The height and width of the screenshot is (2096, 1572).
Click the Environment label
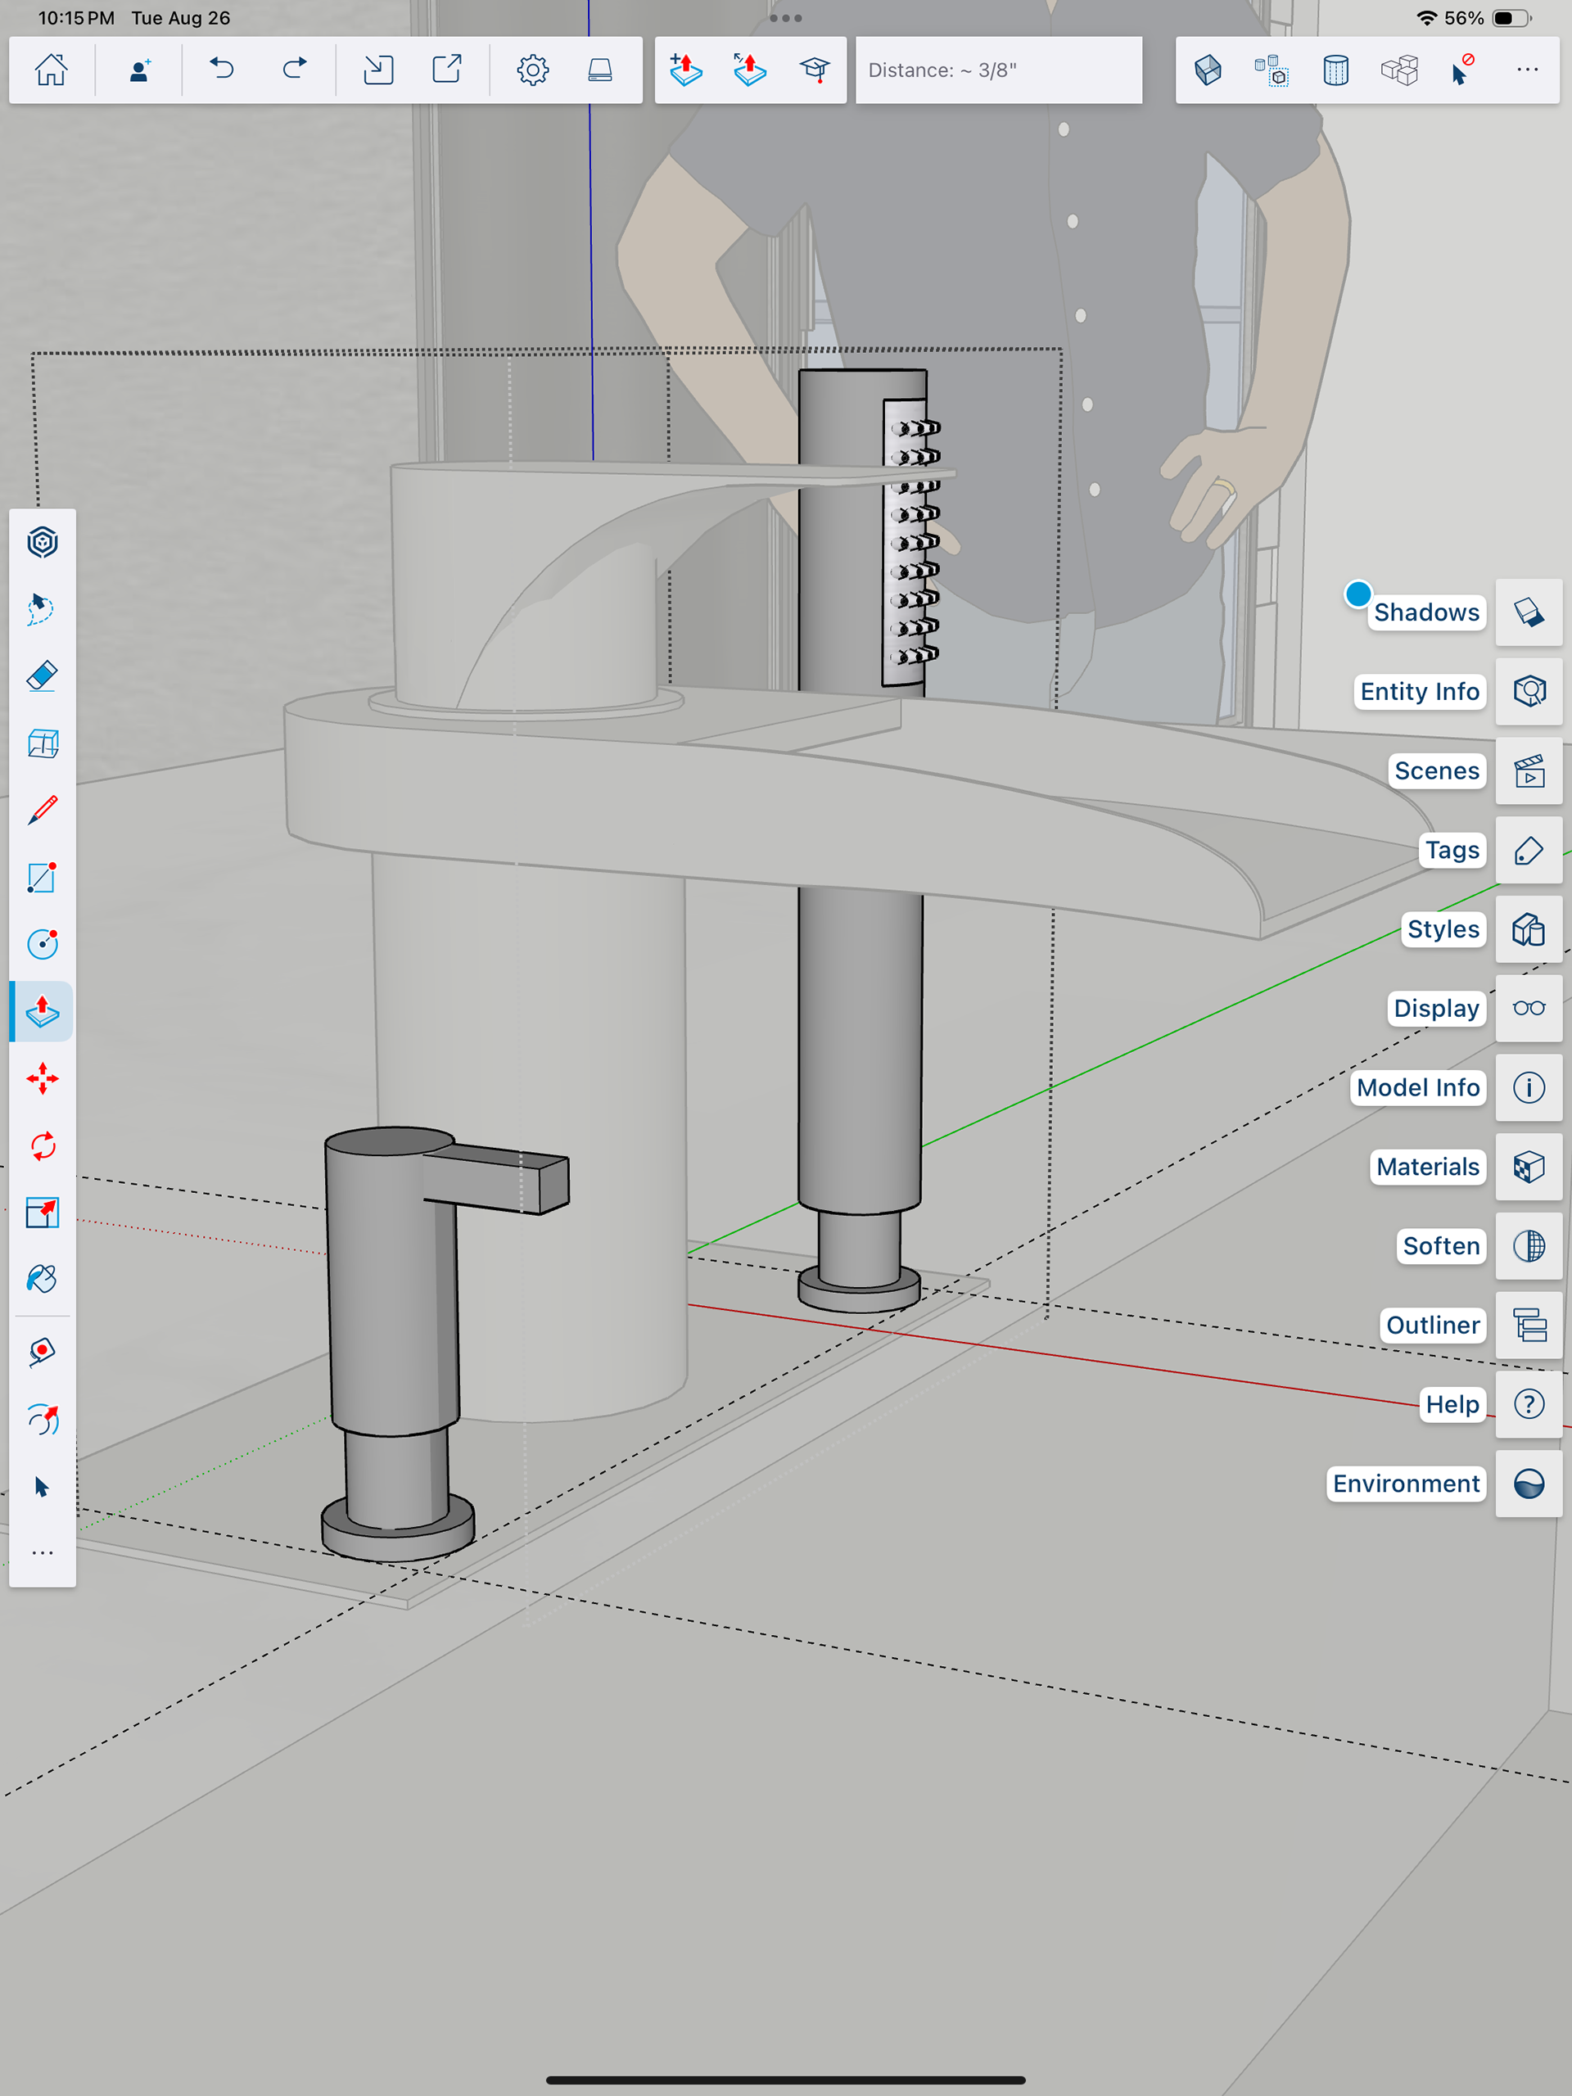click(x=1405, y=1483)
